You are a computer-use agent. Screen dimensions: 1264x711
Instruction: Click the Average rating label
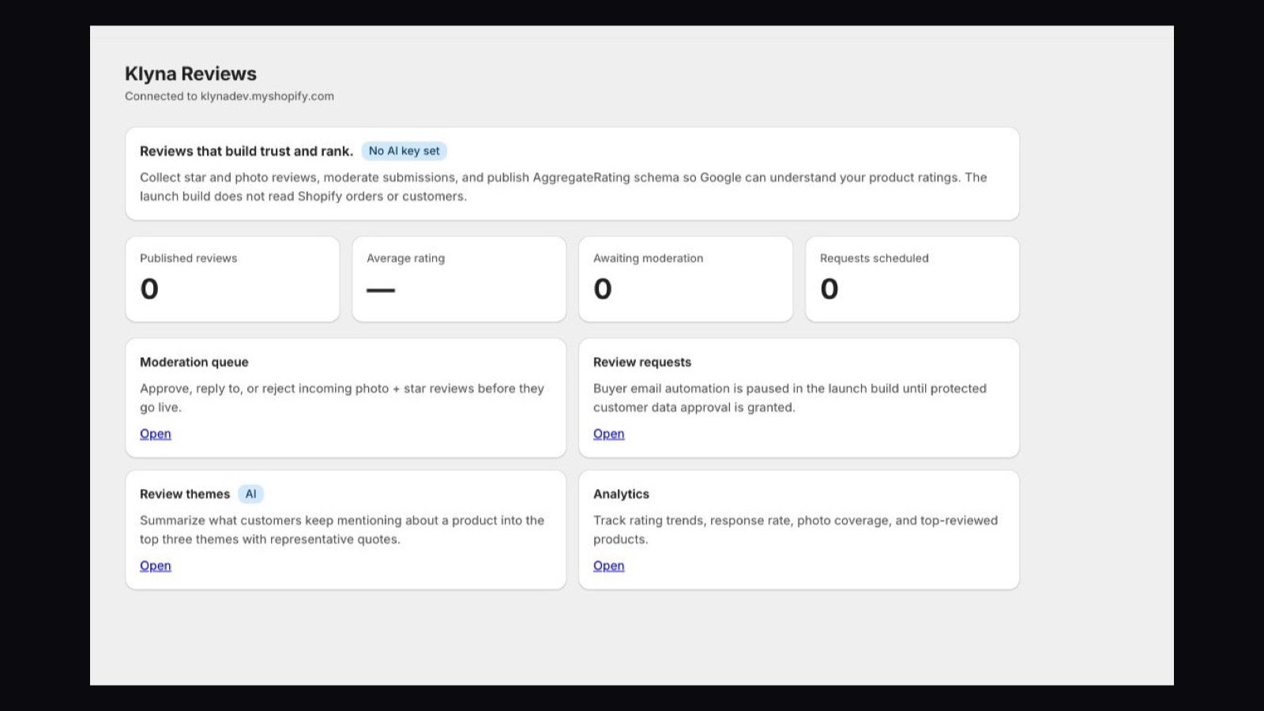(x=405, y=258)
